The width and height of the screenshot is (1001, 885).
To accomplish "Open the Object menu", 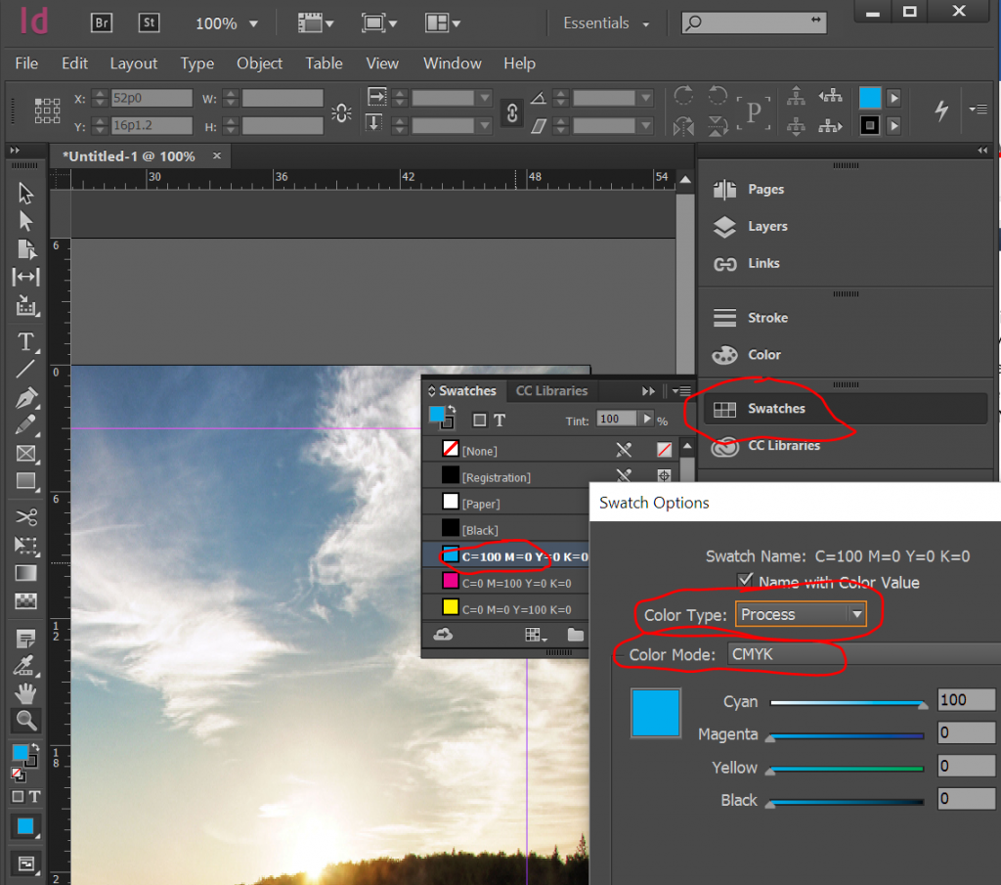I will point(259,64).
